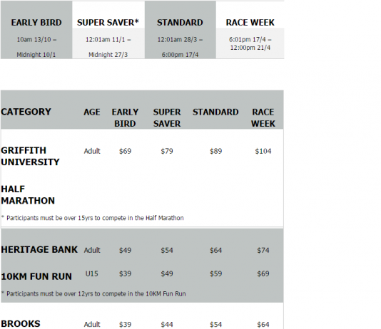Click the CATEGORY column header
Screen dimensions: 381x329
tap(26, 112)
